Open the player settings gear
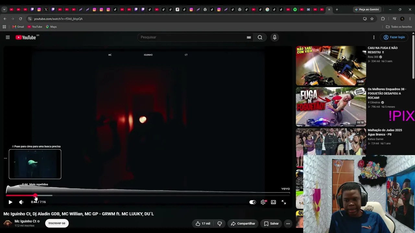 pos(263,202)
